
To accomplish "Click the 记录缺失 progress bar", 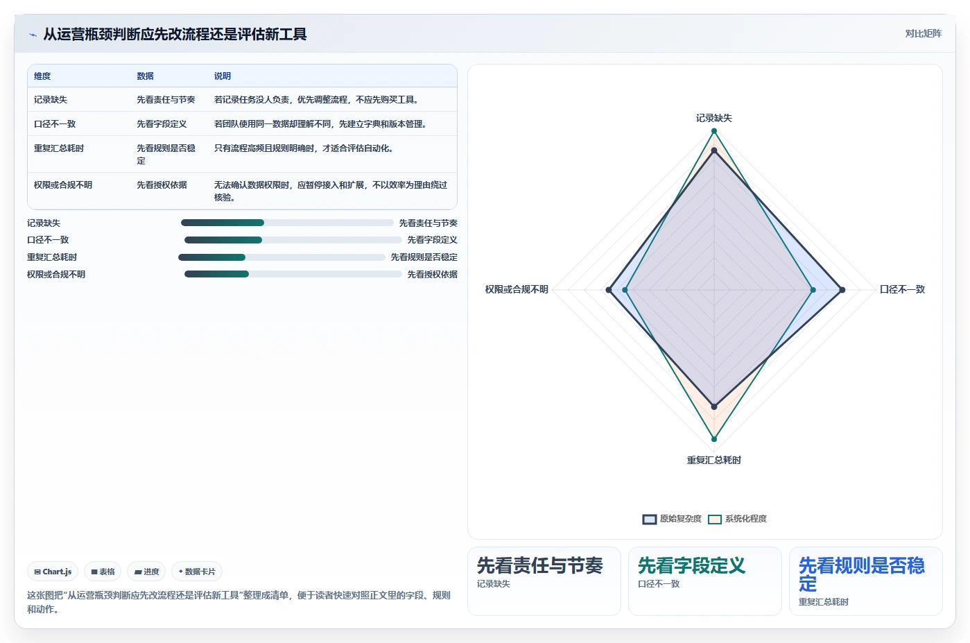I will [x=287, y=223].
